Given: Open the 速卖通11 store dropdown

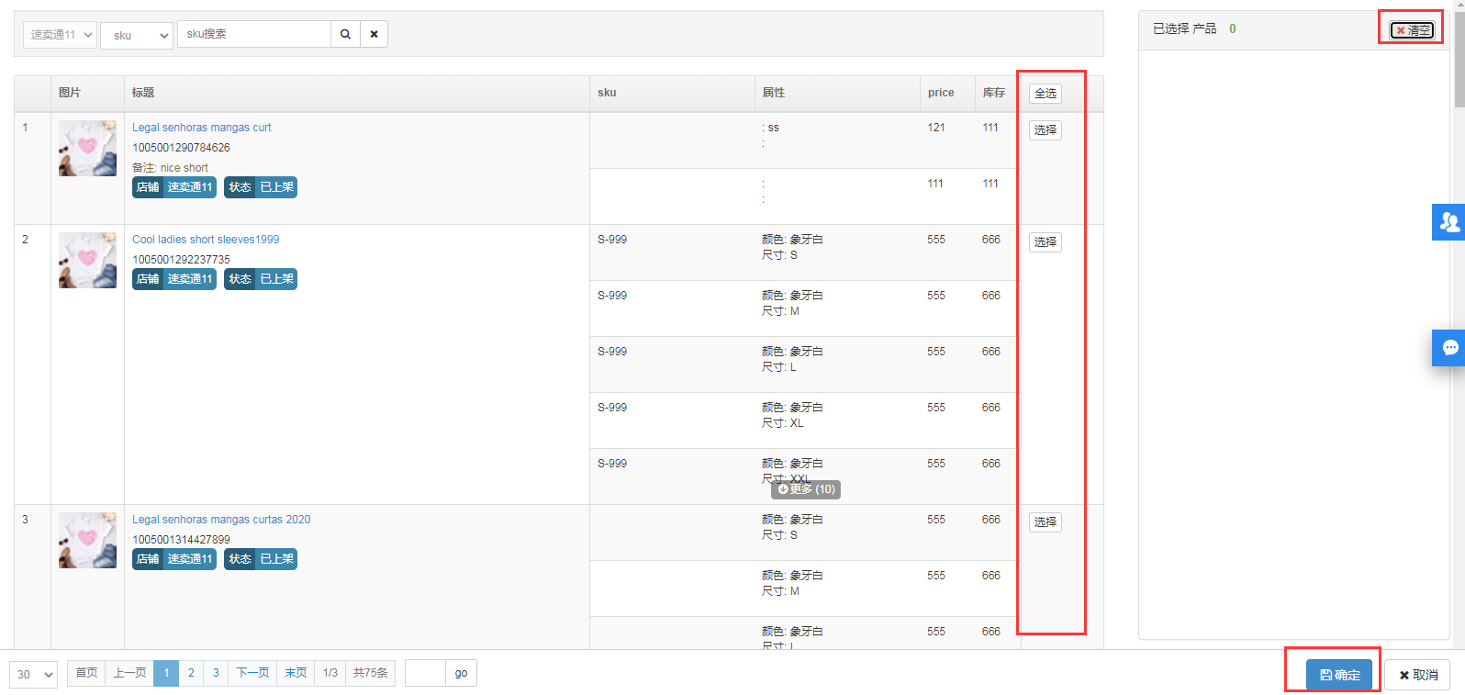Looking at the screenshot, I should (x=60, y=35).
